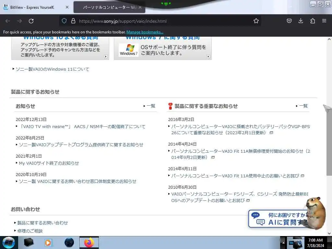Screen dimensions: 332x249
Task: Click the 製品に関するお知らせ heading
Action: point(35,92)
